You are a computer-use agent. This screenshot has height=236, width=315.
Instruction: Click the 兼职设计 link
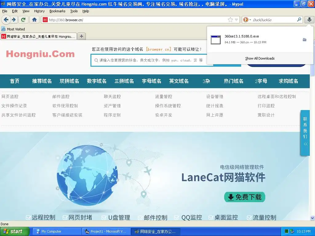point(266,115)
